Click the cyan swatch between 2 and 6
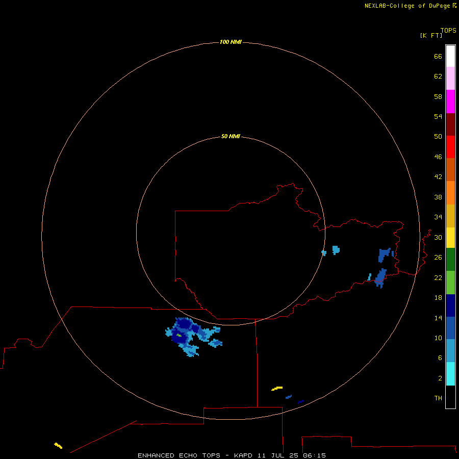Screen dimensions: 459x459 click(x=450, y=374)
